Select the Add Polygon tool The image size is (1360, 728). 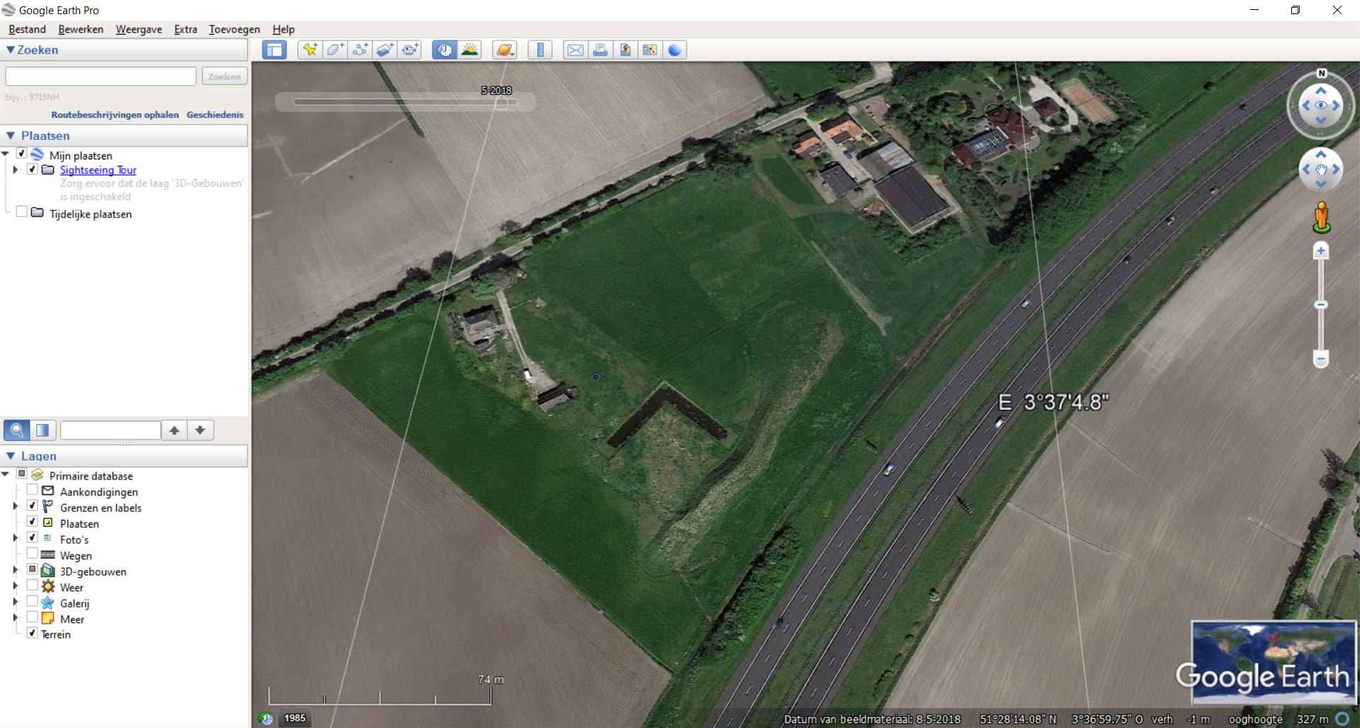pyautogui.click(x=334, y=50)
